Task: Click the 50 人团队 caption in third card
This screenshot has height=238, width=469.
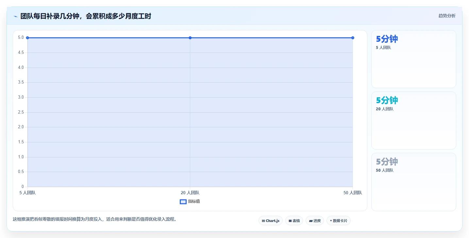Action: click(385, 170)
